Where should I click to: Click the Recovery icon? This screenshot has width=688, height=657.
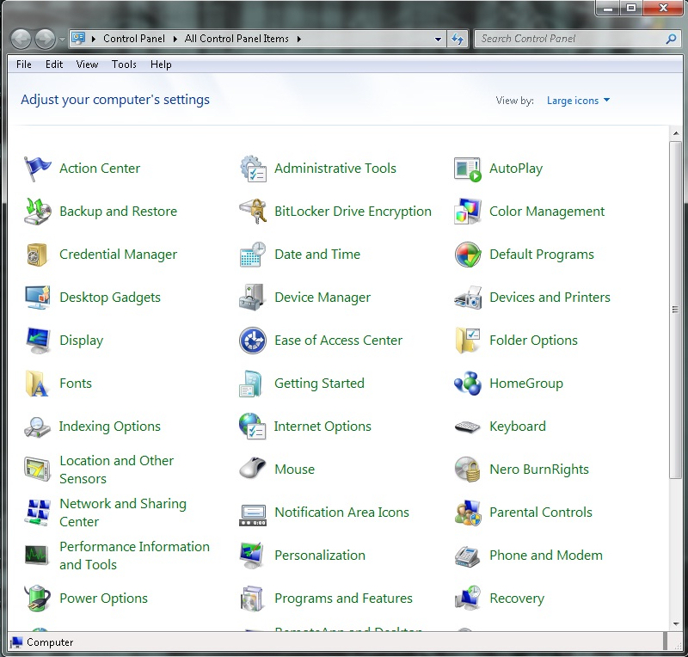(x=468, y=598)
